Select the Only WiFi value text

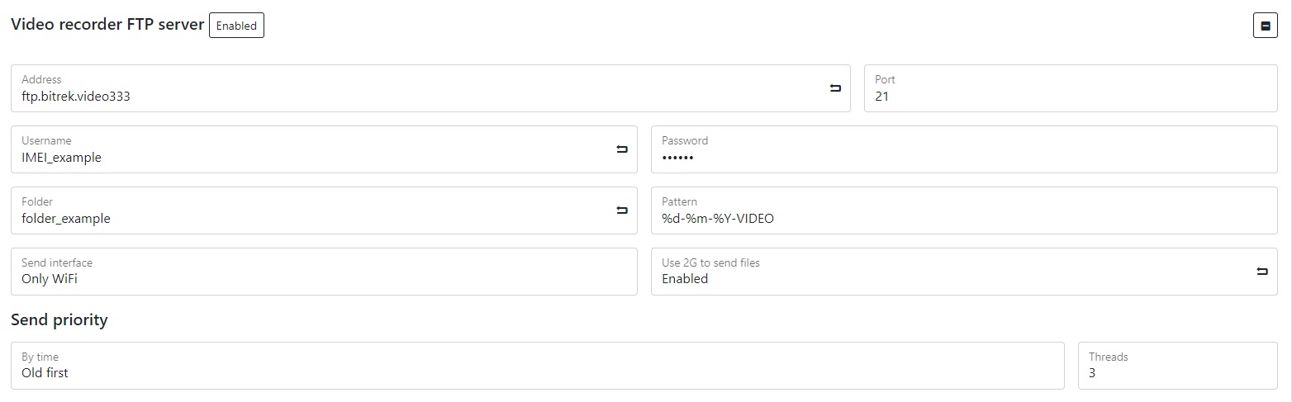coord(50,279)
